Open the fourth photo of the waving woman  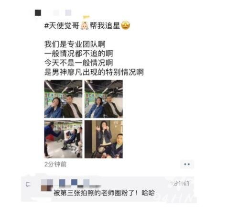click(x=104, y=139)
